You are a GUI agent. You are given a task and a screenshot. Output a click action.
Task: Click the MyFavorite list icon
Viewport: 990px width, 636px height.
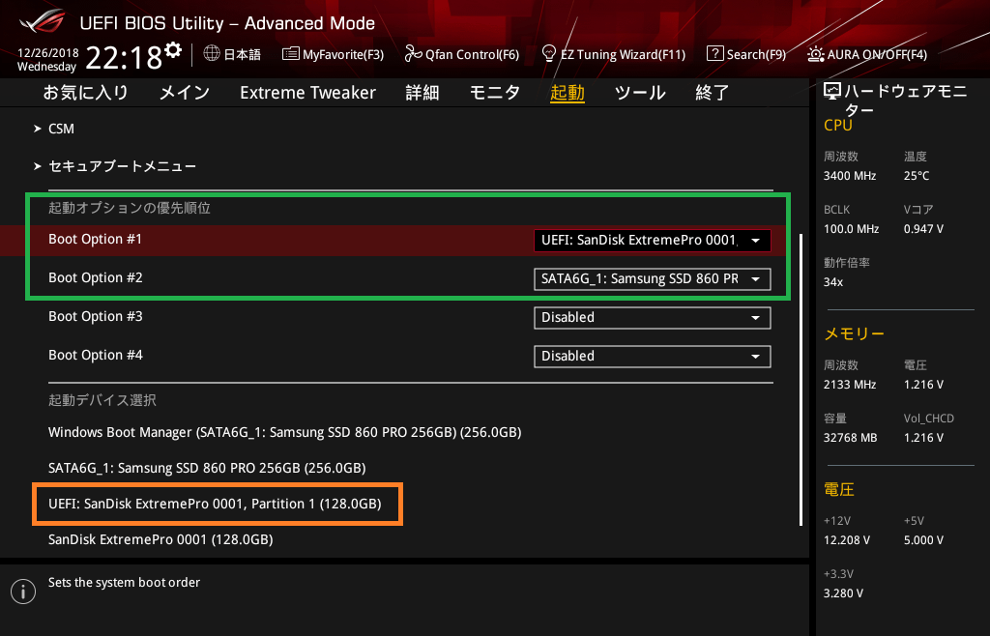pyautogui.click(x=290, y=53)
